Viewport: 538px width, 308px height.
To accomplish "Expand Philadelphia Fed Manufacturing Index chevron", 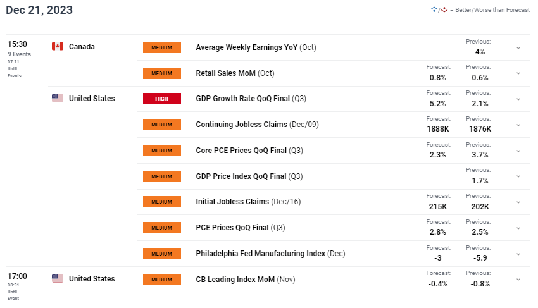I will (x=518, y=254).
